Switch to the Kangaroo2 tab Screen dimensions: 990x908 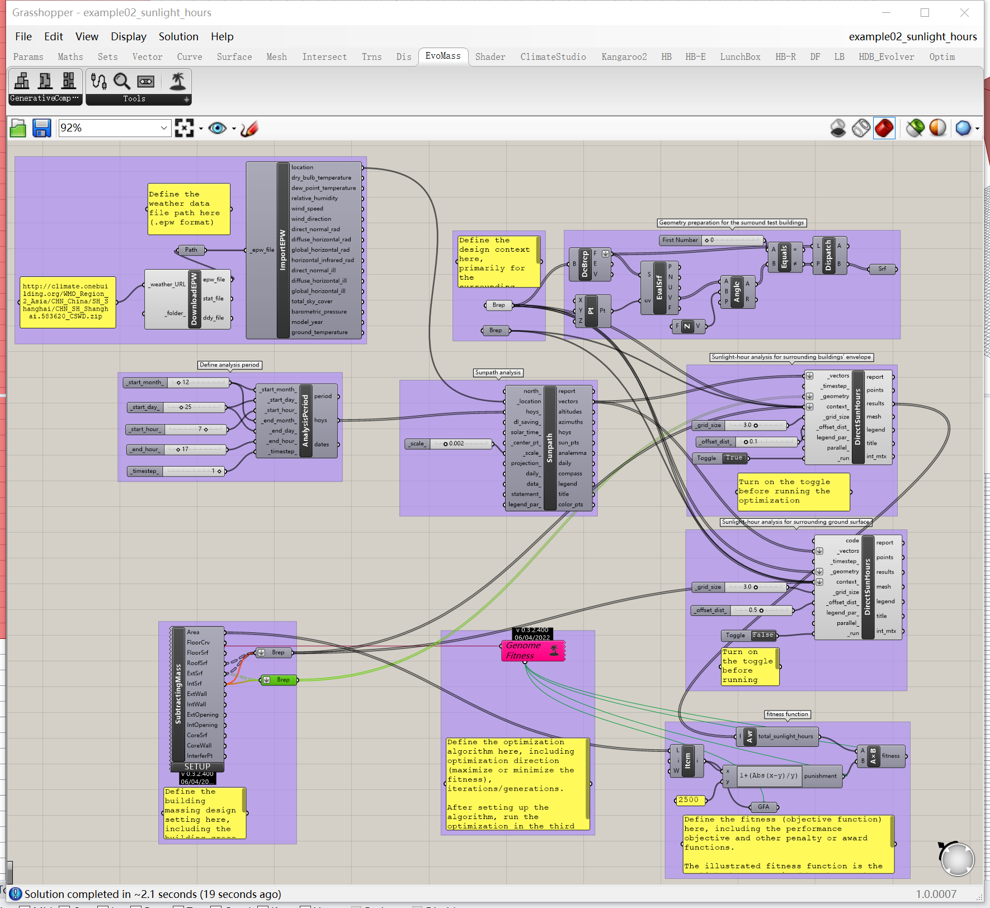tap(624, 57)
